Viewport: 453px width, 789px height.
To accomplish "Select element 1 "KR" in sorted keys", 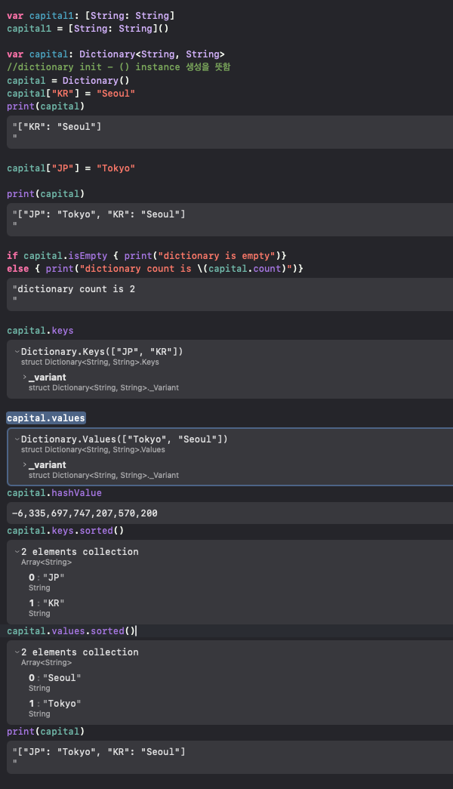I will tap(46, 603).
